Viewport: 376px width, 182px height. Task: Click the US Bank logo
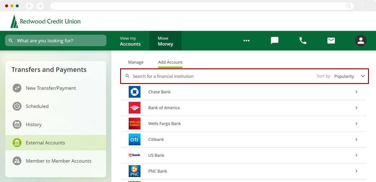pos(135,155)
